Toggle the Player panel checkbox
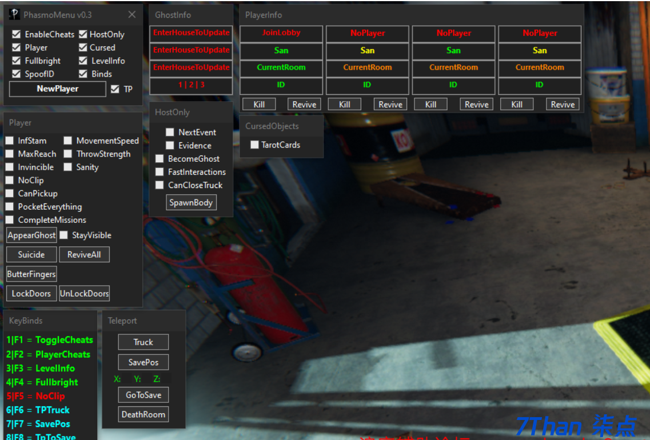 pos(16,47)
